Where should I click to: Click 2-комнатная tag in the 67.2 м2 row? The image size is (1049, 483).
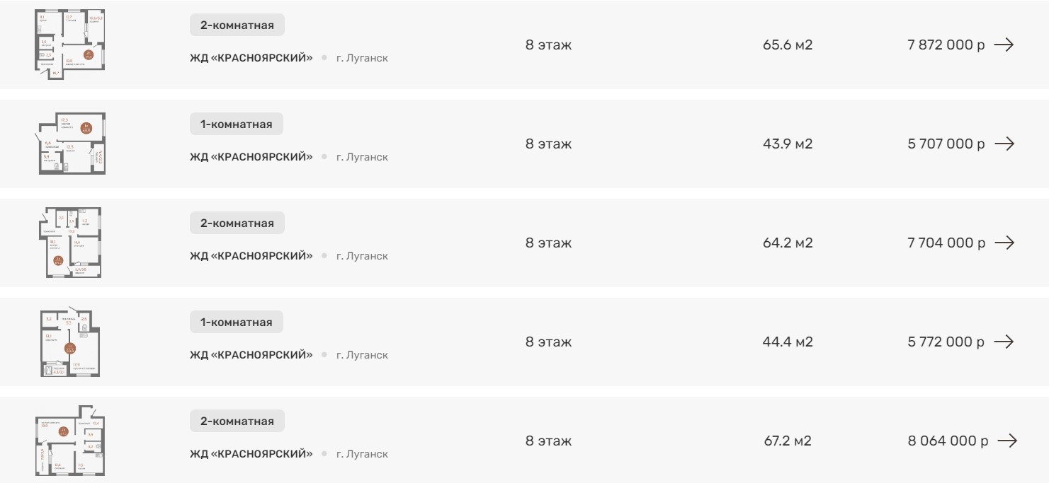click(x=237, y=421)
